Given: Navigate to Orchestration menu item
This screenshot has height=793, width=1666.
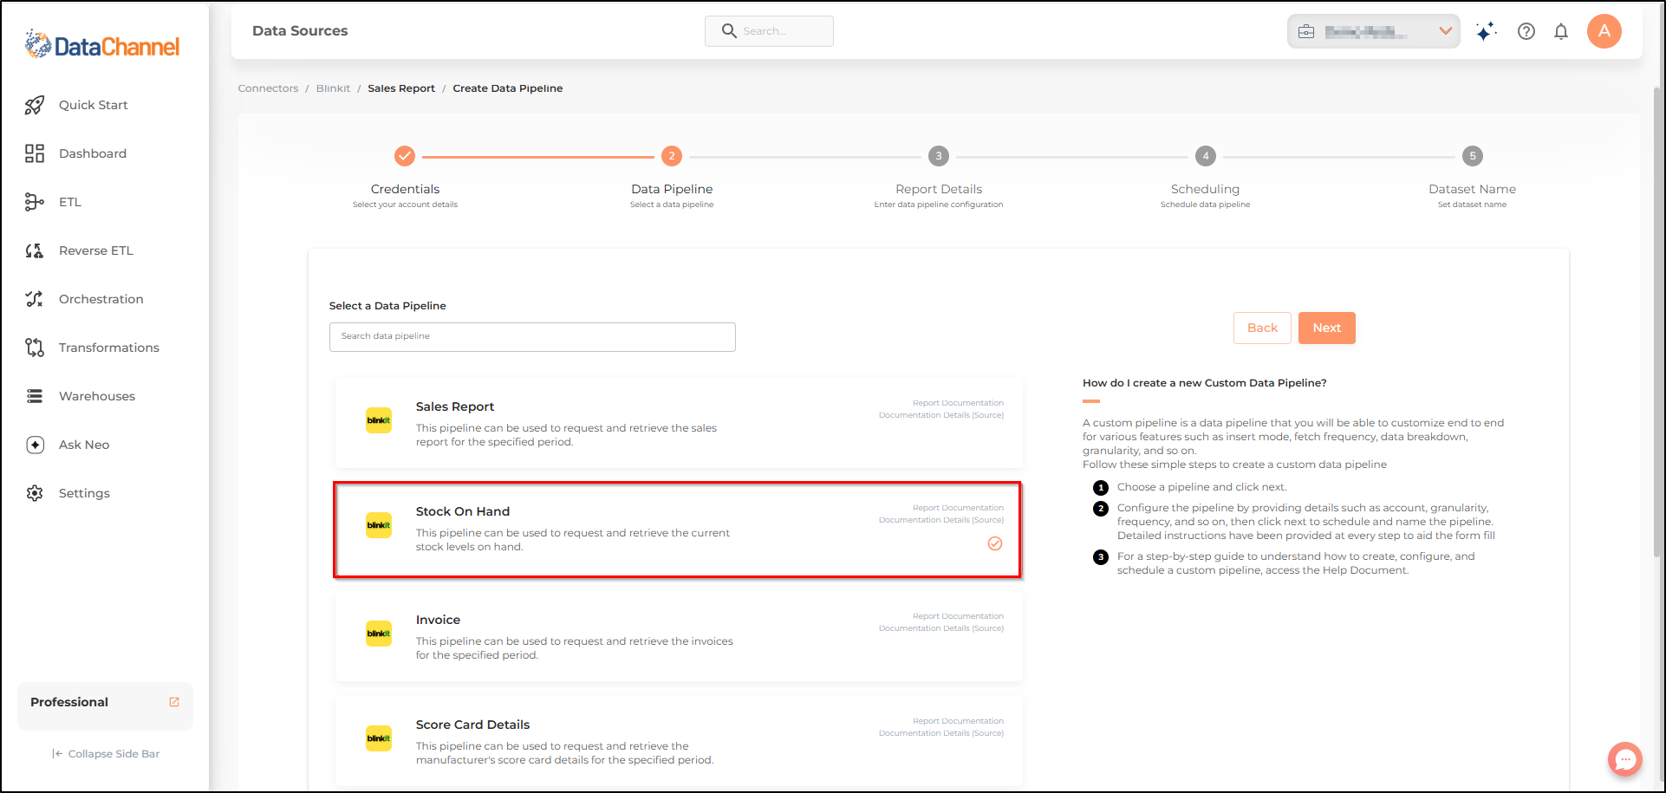Looking at the screenshot, I should [101, 299].
